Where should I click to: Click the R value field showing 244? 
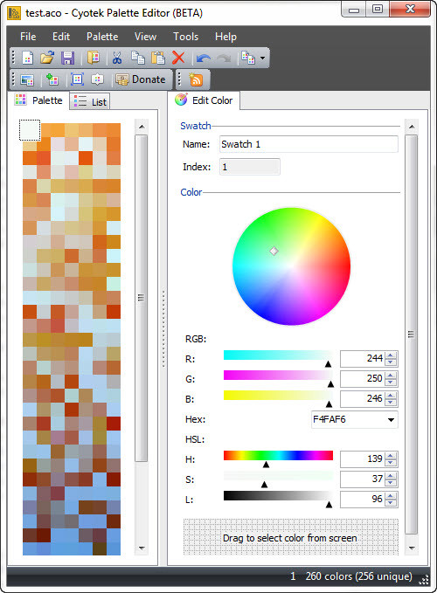(362, 359)
